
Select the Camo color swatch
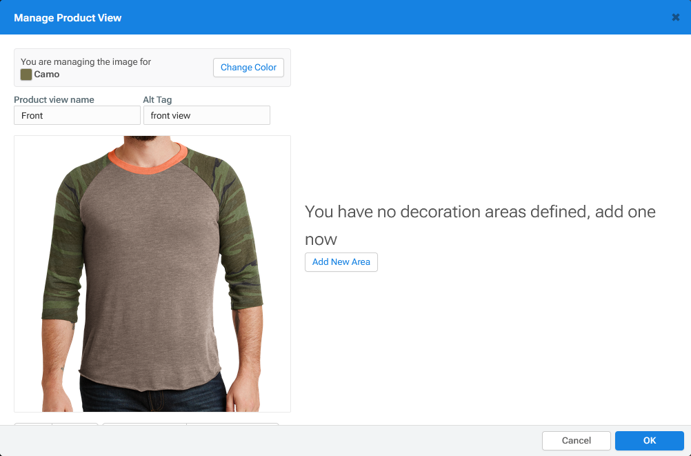click(x=26, y=75)
